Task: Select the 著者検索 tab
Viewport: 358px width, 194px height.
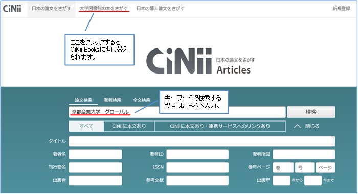Action: click(x=113, y=100)
